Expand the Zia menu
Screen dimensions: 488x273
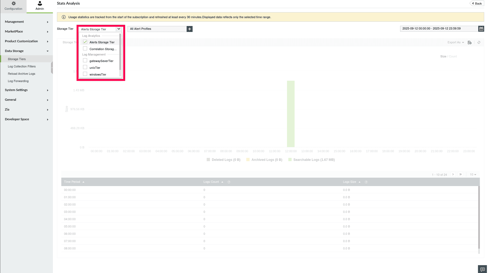pyautogui.click(x=27, y=109)
